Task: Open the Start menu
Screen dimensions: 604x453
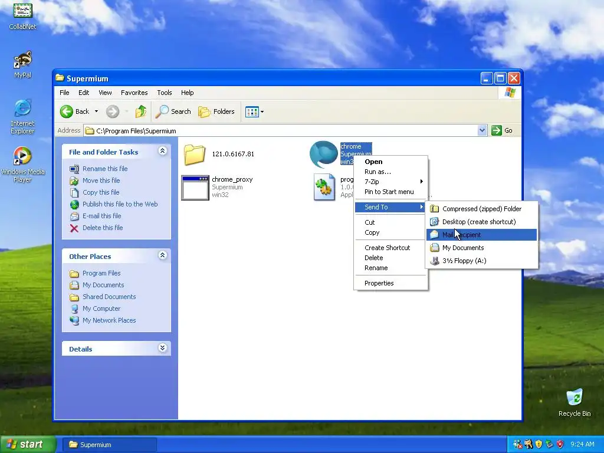Action: click(x=27, y=445)
